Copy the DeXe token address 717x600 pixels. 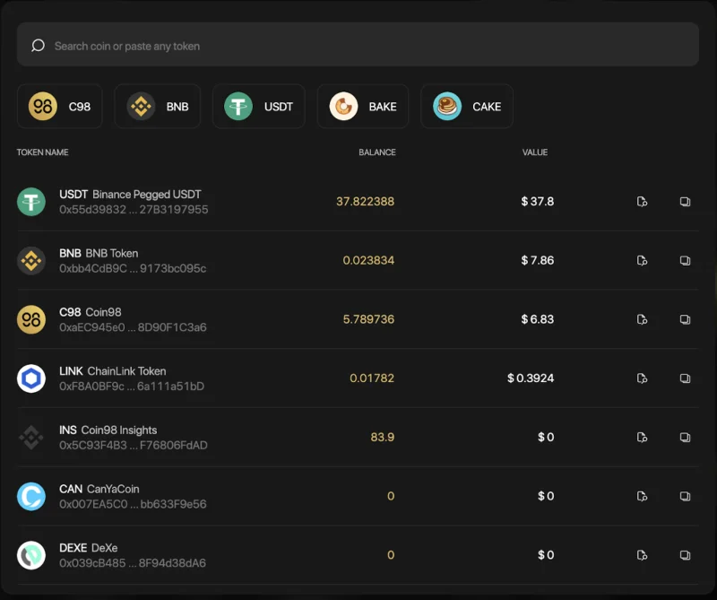pos(685,555)
